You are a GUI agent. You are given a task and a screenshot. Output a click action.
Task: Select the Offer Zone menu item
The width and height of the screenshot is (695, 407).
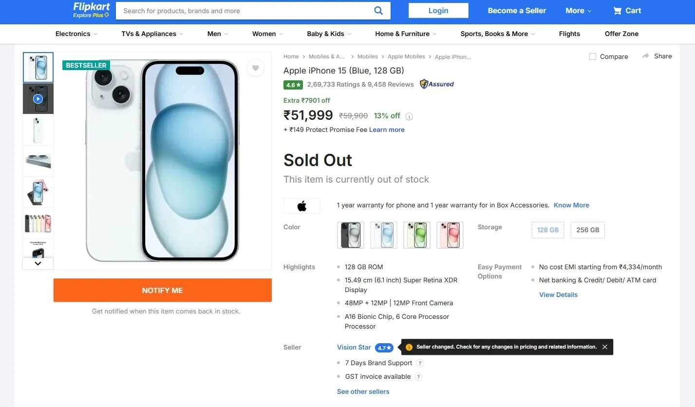(621, 34)
